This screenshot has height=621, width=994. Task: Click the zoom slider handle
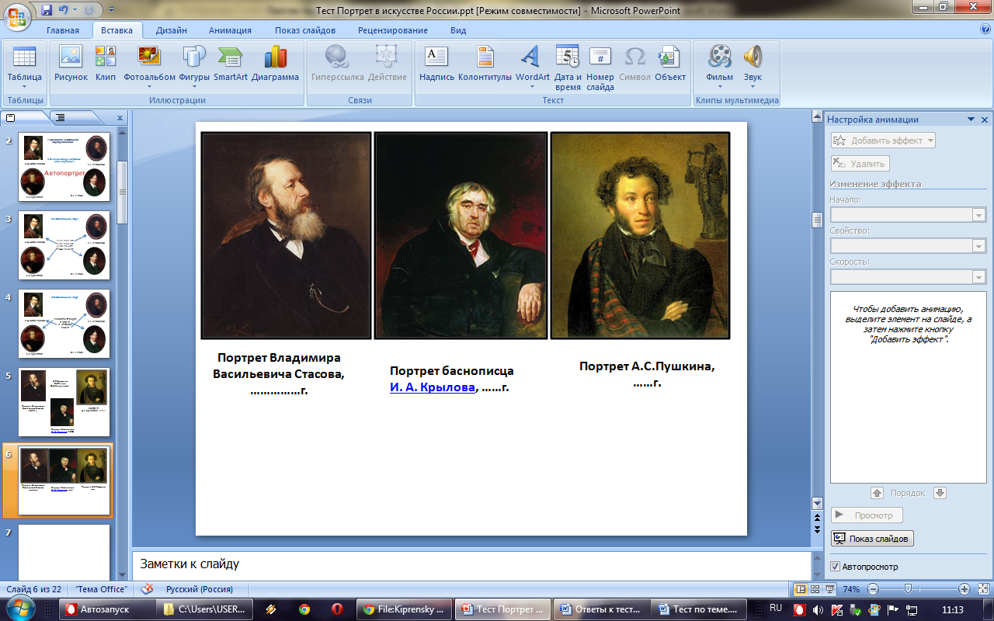click(907, 589)
